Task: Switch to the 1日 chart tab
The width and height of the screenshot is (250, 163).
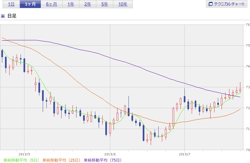Action: point(11,4)
